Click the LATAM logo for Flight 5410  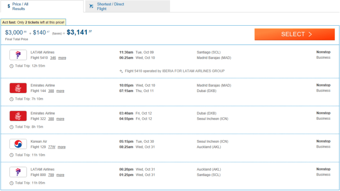click(x=18, y=55)
